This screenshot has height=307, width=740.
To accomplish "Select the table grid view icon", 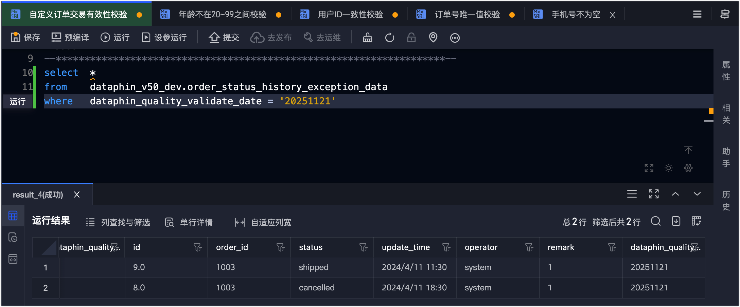I will (x=13, y=216).
